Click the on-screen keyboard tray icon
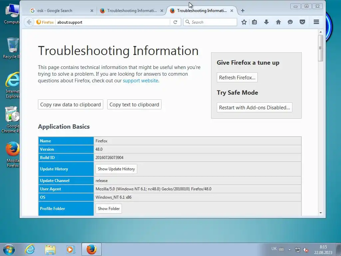This screenshot has height=256, width=341. 281,249
